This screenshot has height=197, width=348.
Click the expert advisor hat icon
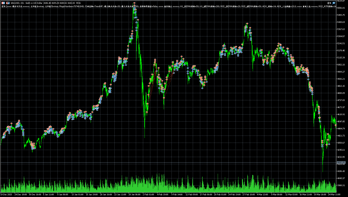point(333,3)
